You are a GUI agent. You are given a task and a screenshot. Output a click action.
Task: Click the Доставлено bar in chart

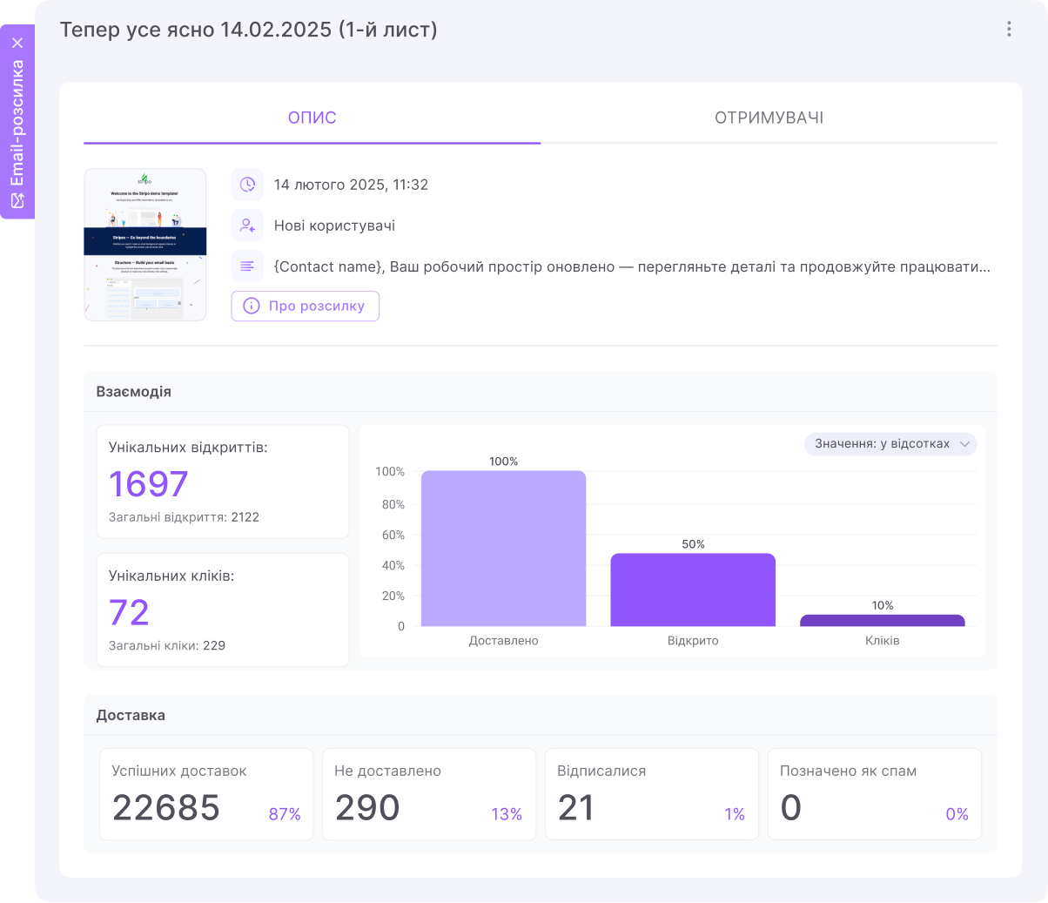tap(503, 549)
